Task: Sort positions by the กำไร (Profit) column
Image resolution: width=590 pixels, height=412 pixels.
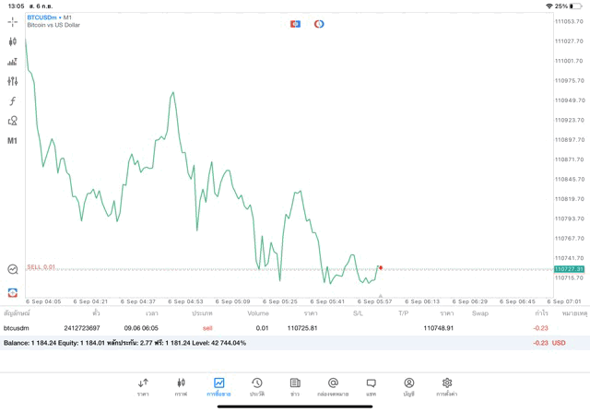Action: (x=541, y=313)
